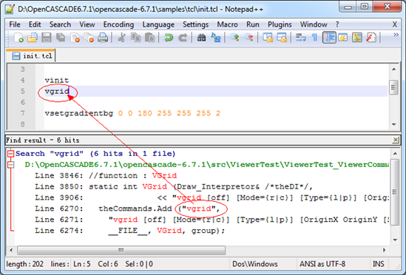Click the "Line 3850: static int VGrid" result

[174, 186]
